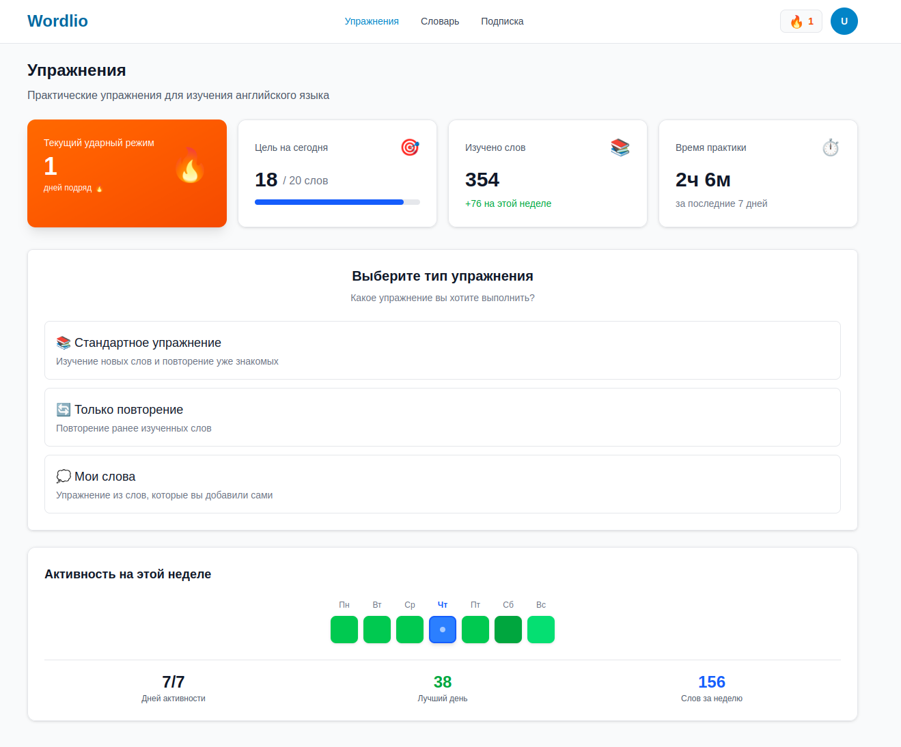Screen dimensions: 901x747
Task: Open the Словарь section
Action: click(x=439, y=21)
